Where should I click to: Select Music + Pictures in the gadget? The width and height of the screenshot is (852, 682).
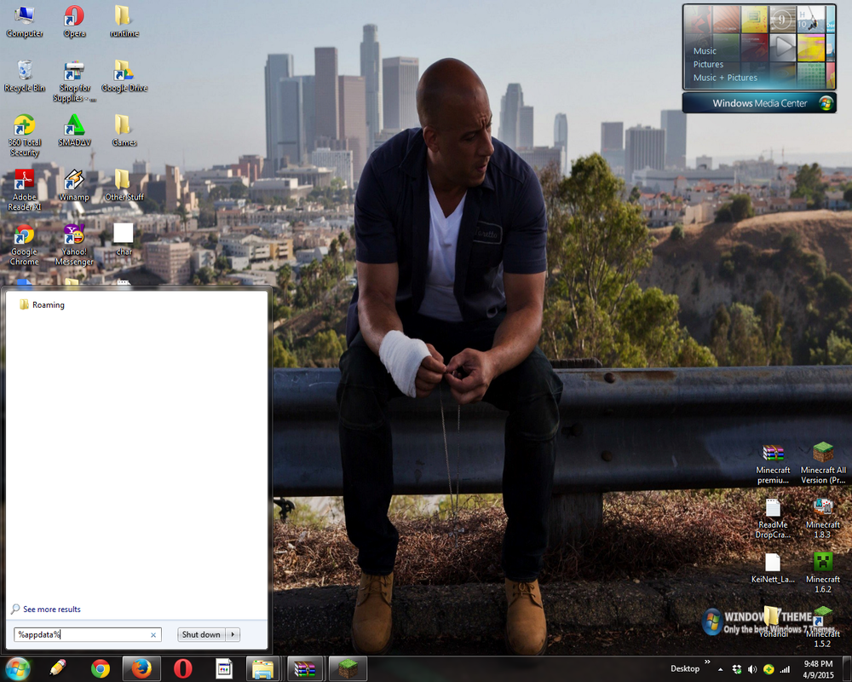pos(725,78)
